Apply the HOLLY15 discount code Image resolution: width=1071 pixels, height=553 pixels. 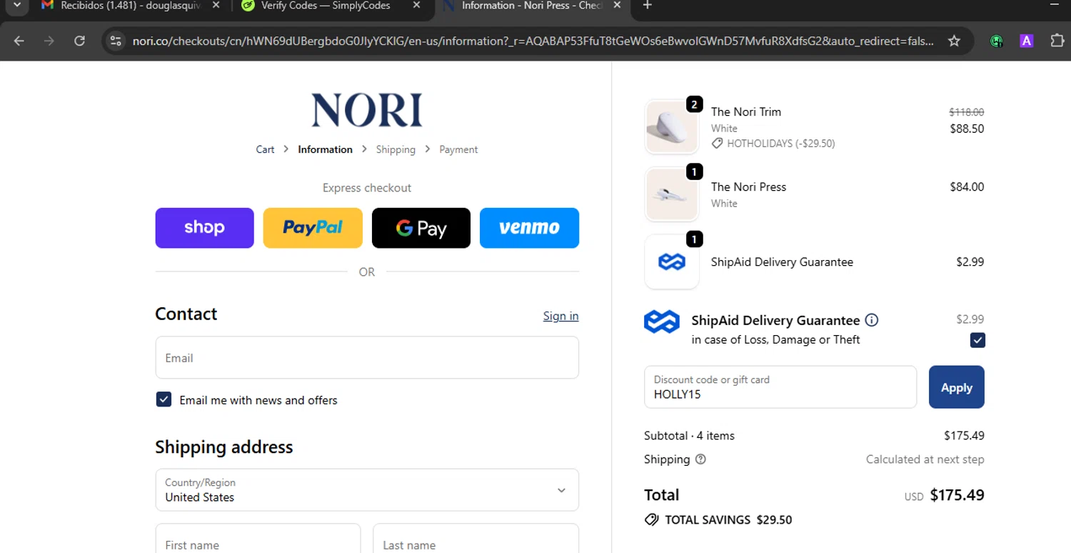click(956, 387)
